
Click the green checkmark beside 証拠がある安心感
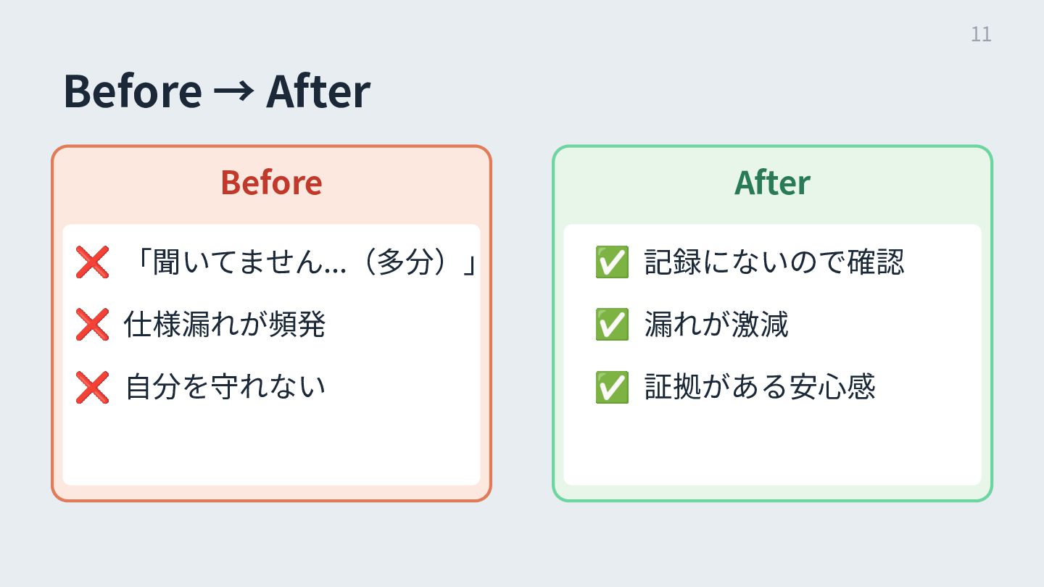[x=611, y=387]
